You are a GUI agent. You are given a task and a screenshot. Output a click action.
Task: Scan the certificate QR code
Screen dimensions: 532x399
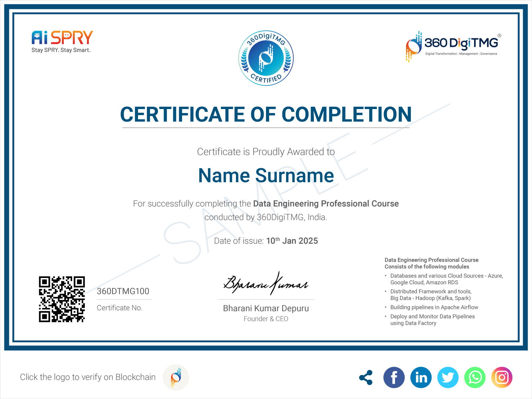(62, 299)
